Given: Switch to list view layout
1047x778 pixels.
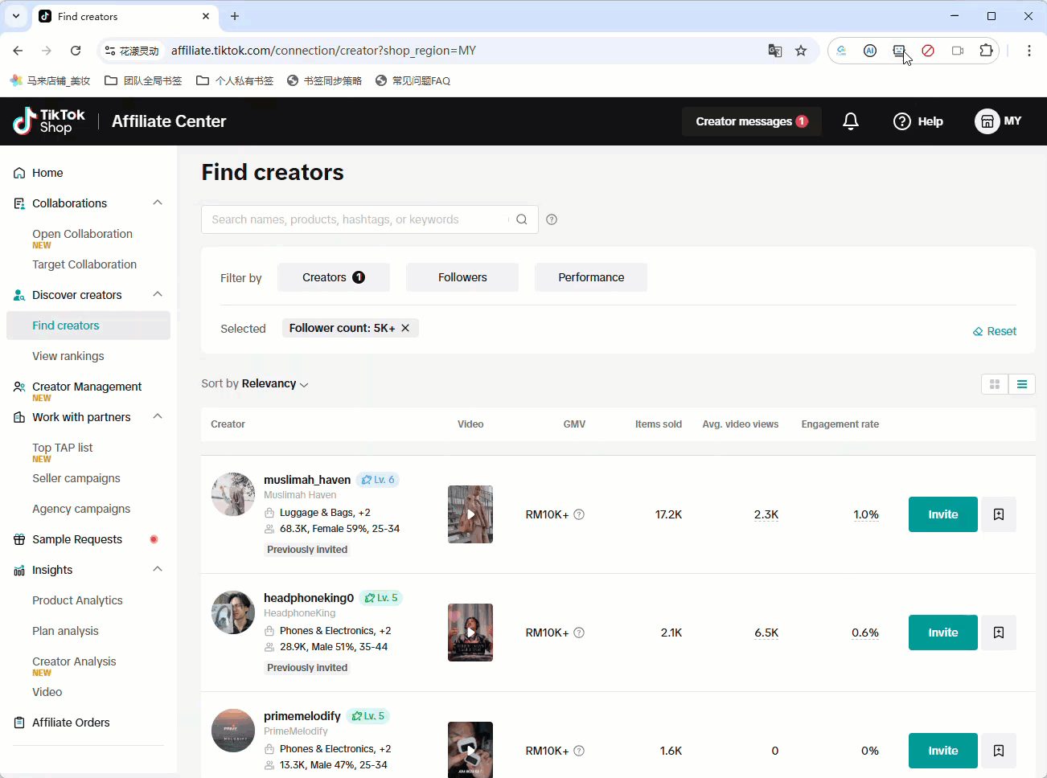Looking at the screenshot, I should point(1022,384).
